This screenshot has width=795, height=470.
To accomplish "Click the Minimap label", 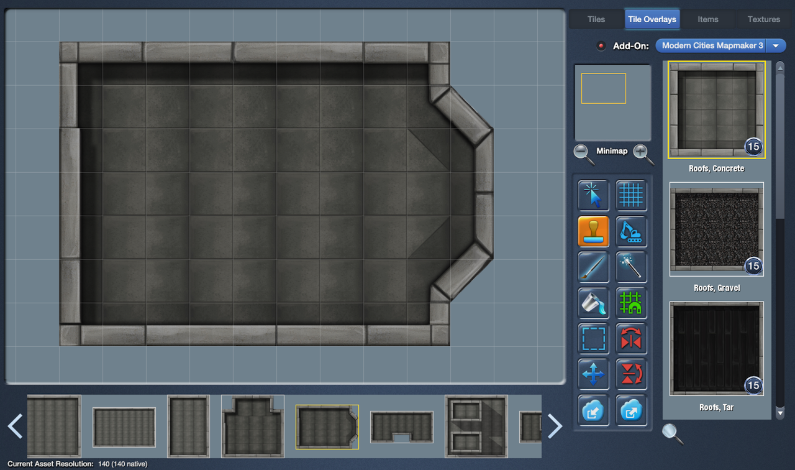I will pyautogui.click(x=612, y=151).
